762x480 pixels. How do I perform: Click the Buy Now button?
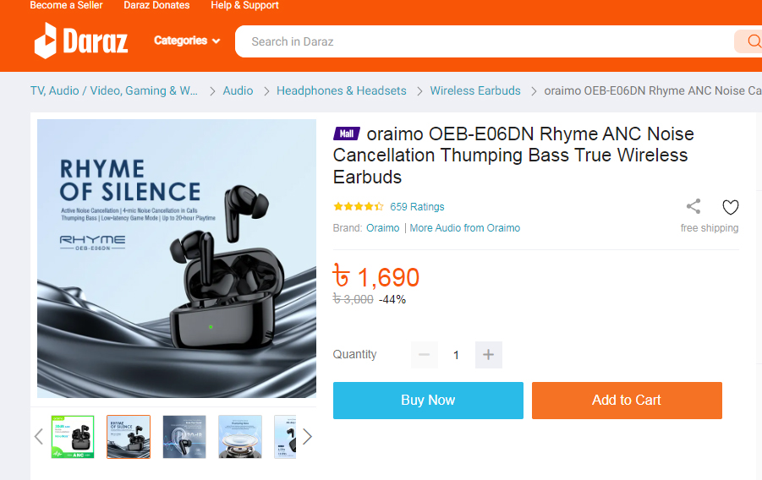(x=428, y=401)
